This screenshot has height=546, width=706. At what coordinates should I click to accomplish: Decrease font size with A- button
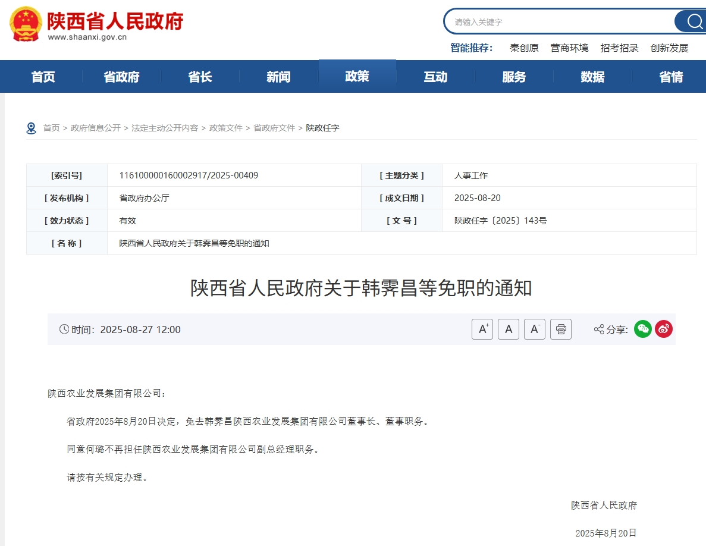point(535,329)
